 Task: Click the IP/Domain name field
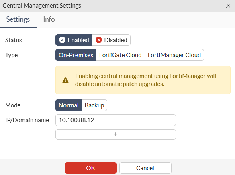point(116,120)
